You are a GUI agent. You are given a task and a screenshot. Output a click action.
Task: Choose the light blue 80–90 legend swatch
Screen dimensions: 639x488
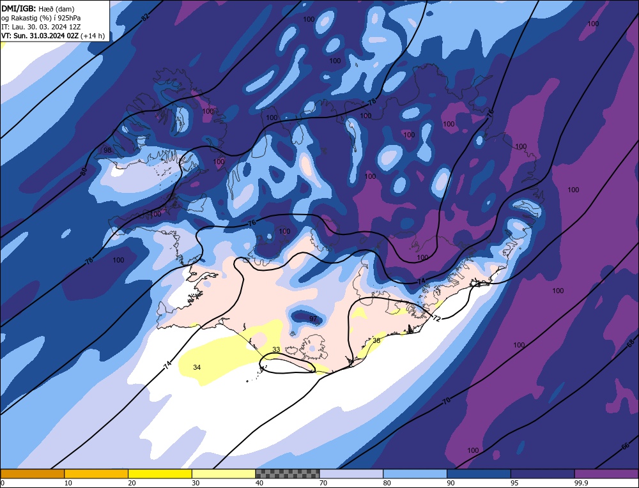(415, 473)
